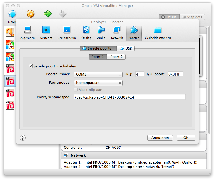This screenshot has height=180, width=215.
Task: Select the Windows XP virtual machine
Action: pos(10,45)
